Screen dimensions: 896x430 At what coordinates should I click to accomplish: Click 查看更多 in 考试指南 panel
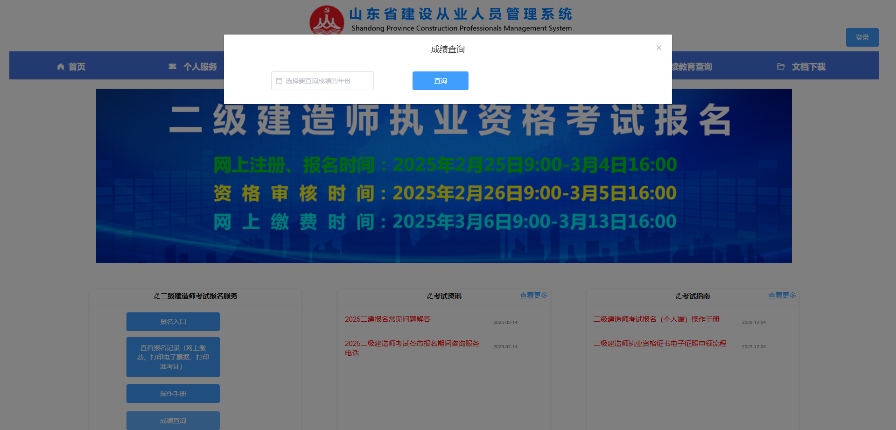pyautogui.click(x=782, y=296)
